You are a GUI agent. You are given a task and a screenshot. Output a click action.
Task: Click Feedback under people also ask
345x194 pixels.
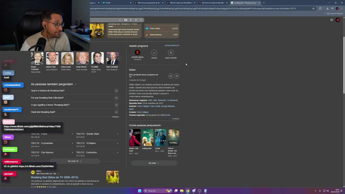pyautogui.click(x=115, y=117)
